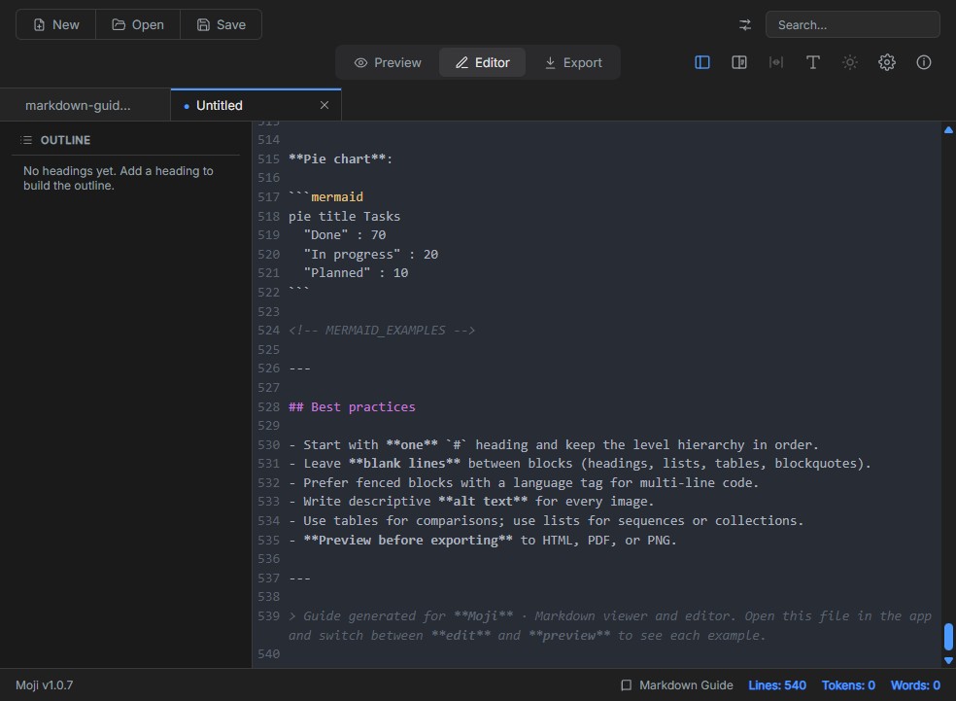Click the 'Guide generated for **Moji**' blockquote

[610, 625]
